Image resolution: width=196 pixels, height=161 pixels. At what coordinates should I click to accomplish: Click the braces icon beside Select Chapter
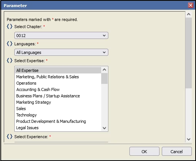(x=9, y=27)
